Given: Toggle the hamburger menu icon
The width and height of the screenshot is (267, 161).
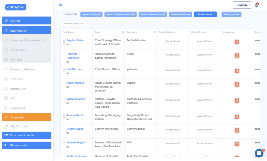Looking at the screenshot, I should point(61,5).
